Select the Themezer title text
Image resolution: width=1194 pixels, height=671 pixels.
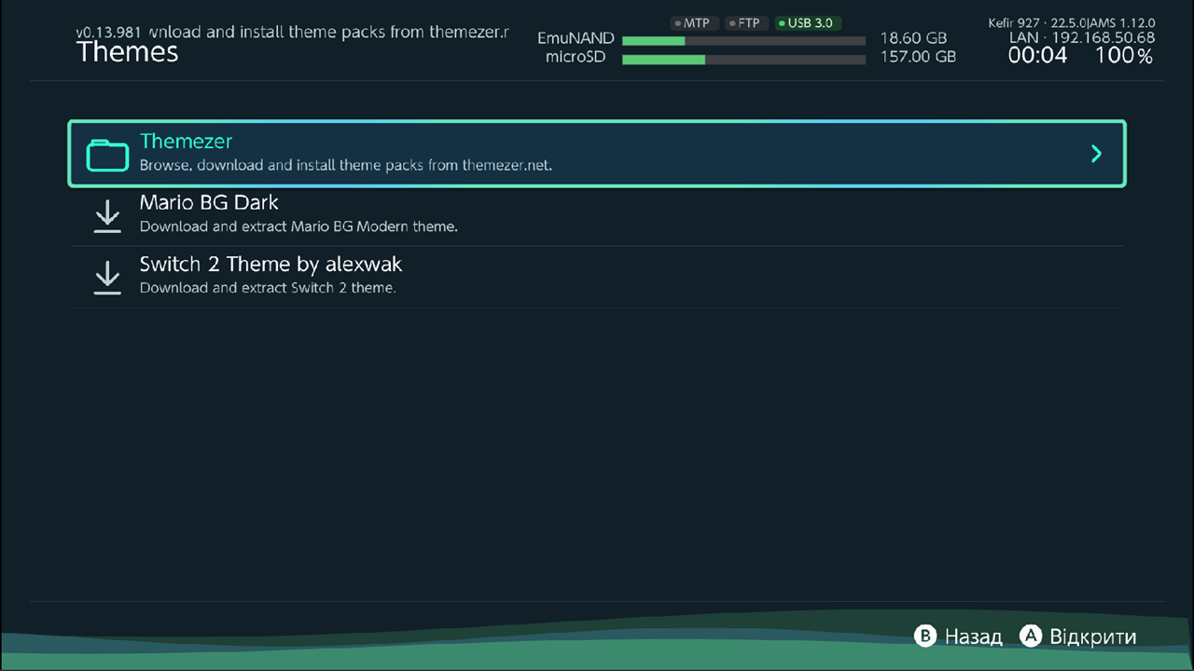(186, 142)
